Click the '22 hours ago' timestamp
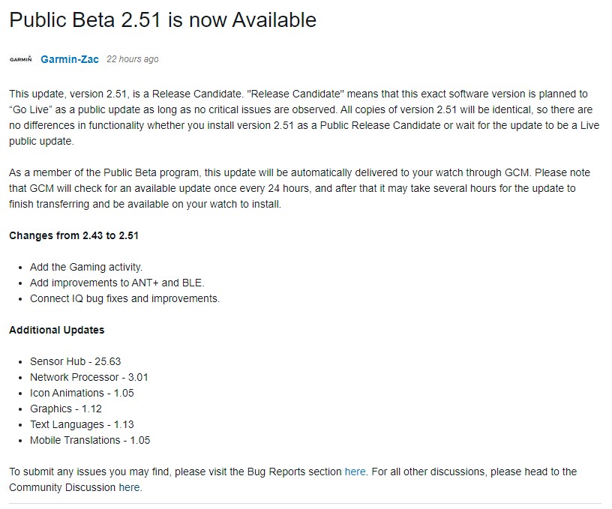The width and height of the screenshot is (612, 509). pos(132,59)
